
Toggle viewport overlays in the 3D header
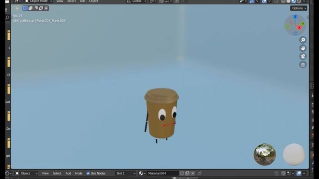[x=264, y=1]
